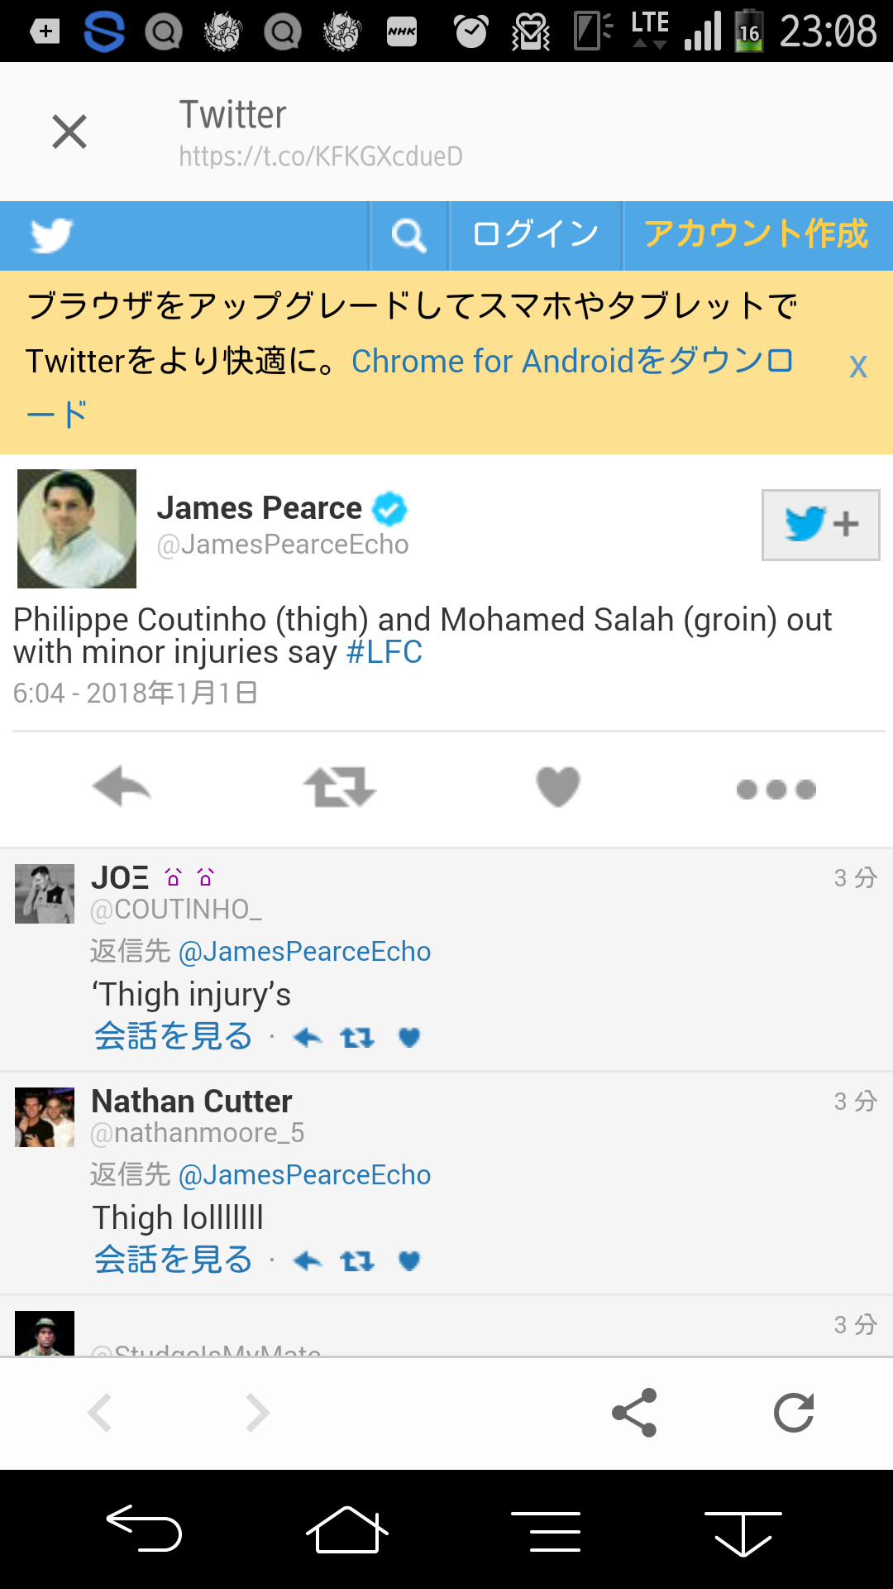Like James Pearce's tweet with heart

click(x=558, y=787)
